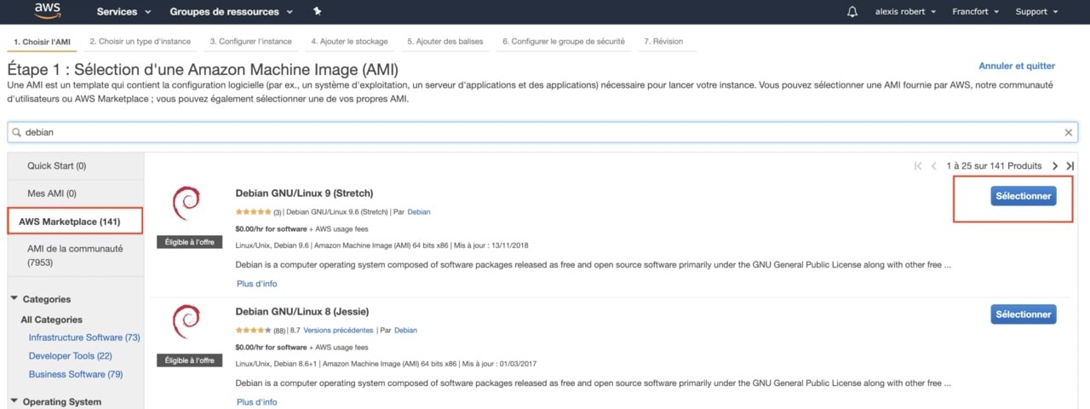Open AWS Marketplace (141) section
This screenshot has height=409, width=1090.
click(76, 222)
